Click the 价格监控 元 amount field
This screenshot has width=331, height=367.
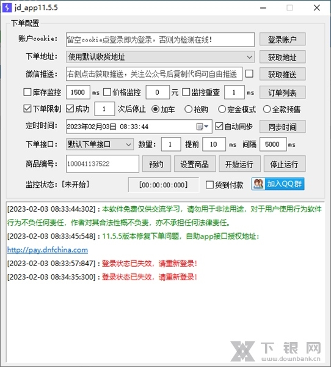pos(158,92)
